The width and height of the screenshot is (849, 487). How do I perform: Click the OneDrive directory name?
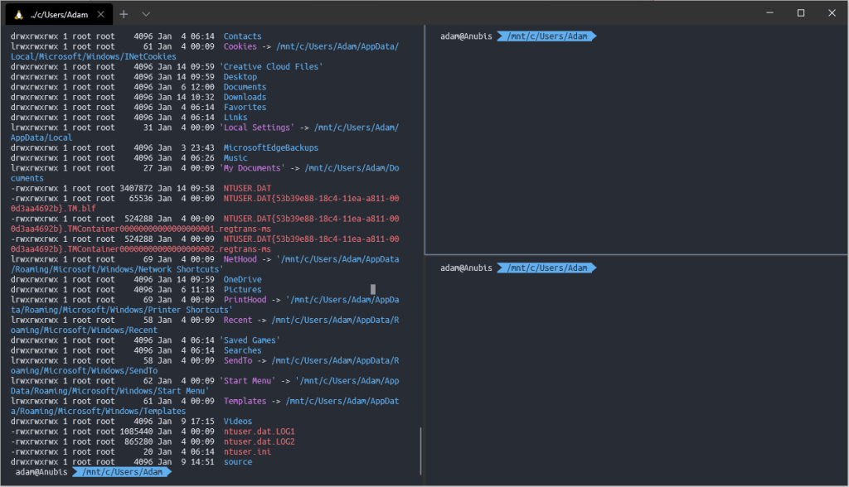point(243,280)
